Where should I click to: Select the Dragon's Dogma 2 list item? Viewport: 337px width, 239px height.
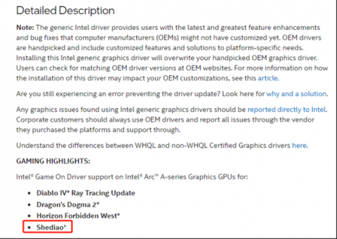point(68,205)
